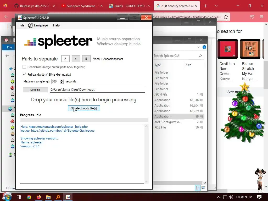Open the list all tabs dropdown

click(216, 6)
